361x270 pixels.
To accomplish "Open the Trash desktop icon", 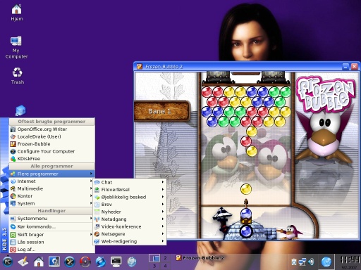I will pyautogui.click(x=18, y=75).
